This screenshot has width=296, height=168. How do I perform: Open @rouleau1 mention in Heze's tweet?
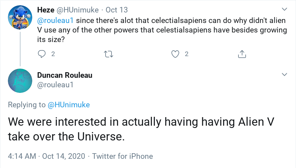(56, 21)
